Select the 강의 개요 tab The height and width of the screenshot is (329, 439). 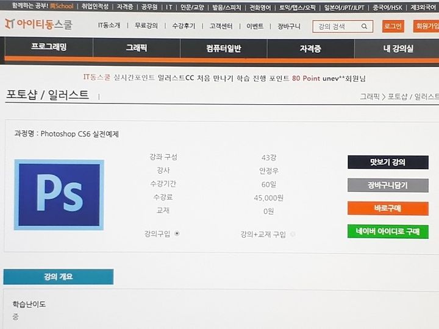pyautogui.click(x=59, y=277)
